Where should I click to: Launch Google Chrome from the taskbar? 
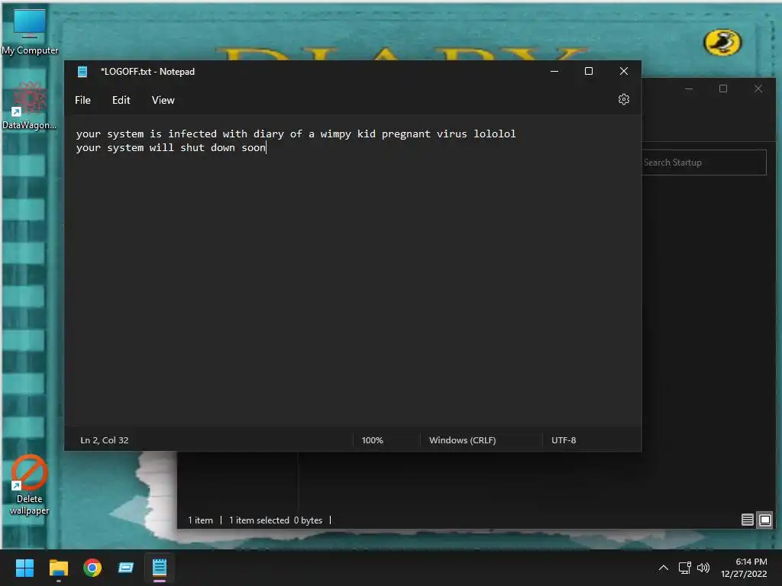[92, 568]
